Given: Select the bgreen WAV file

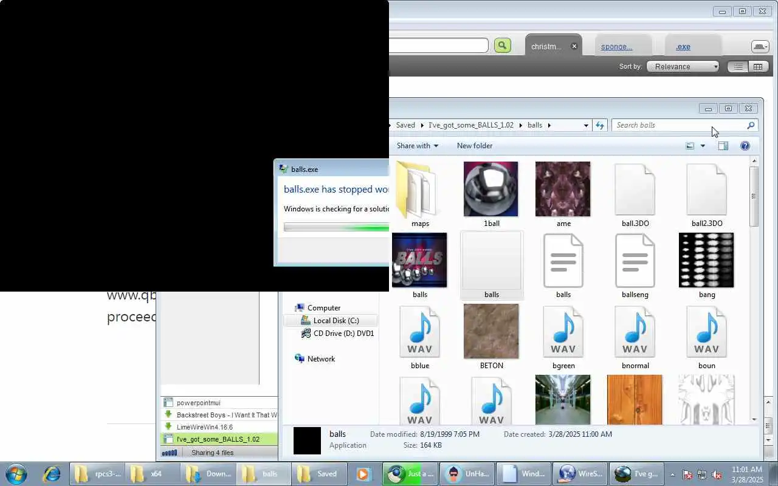Looking at the screenshot, I should [x=563, y=337].
